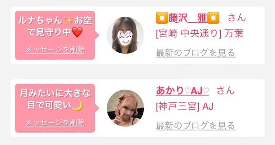Screen dimensions: 275x145
Task: Click the crescent moon emoji after 可愛い
Action: tap(77, 105)
